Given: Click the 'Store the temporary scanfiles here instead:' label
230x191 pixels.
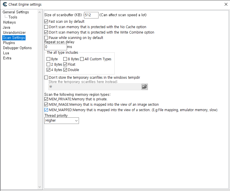Looking at the screenshot, I should [x=83, y=82].
